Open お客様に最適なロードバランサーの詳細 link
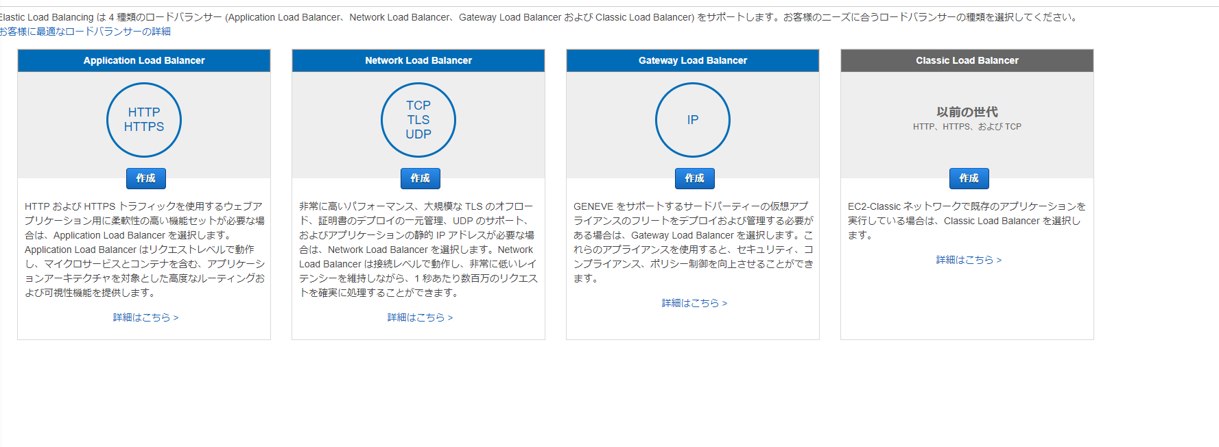 coord(85,32)
